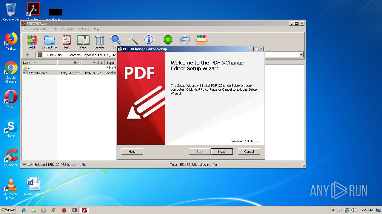Click the volume speaker tray icon
Image resolution: width=382 pixels, height=214 pixels.
click(354, 210)
